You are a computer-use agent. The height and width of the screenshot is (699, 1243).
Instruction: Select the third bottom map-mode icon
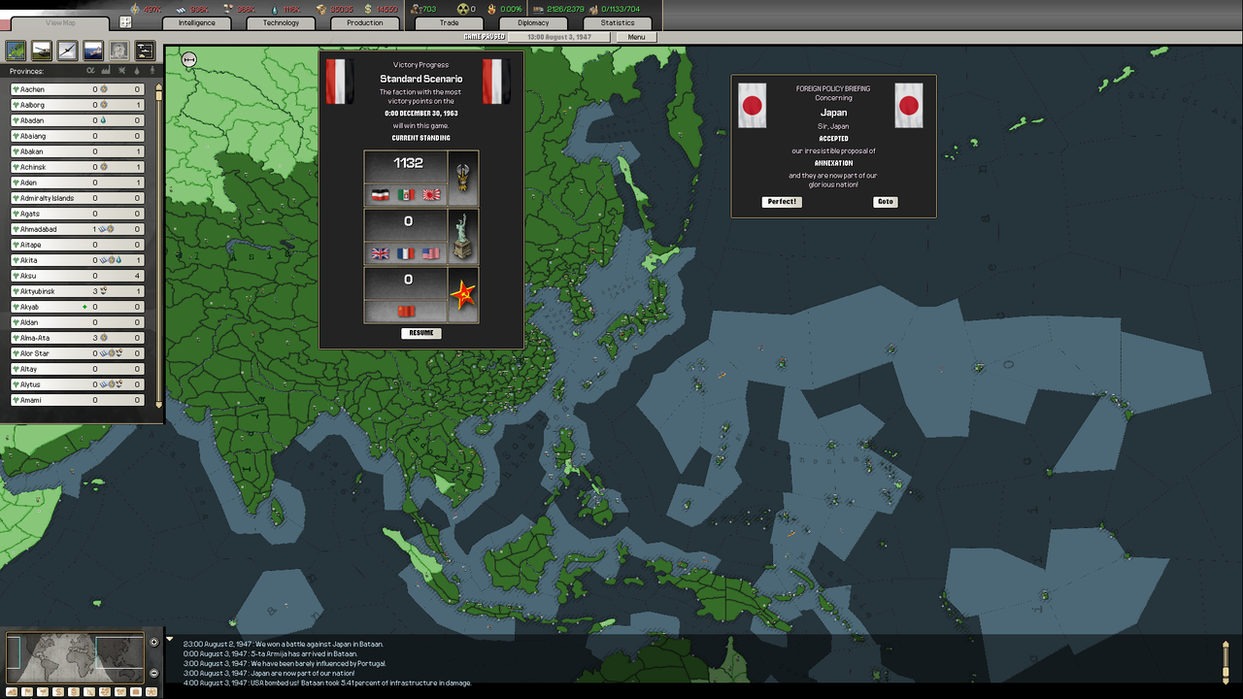43,692
